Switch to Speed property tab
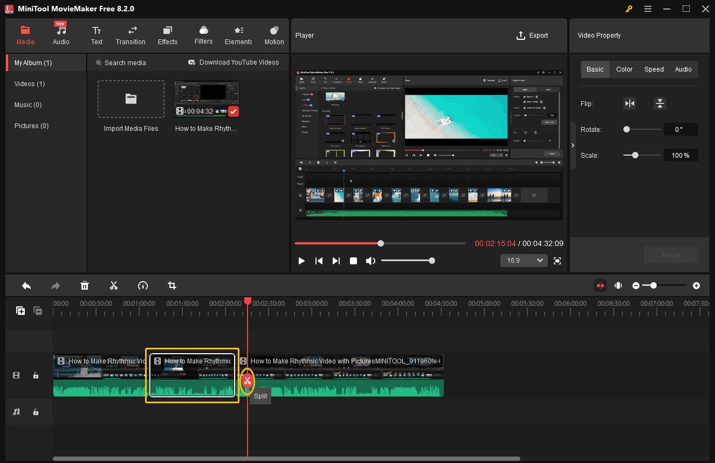This screenshot has height=463, width=715. coord(654,69)
